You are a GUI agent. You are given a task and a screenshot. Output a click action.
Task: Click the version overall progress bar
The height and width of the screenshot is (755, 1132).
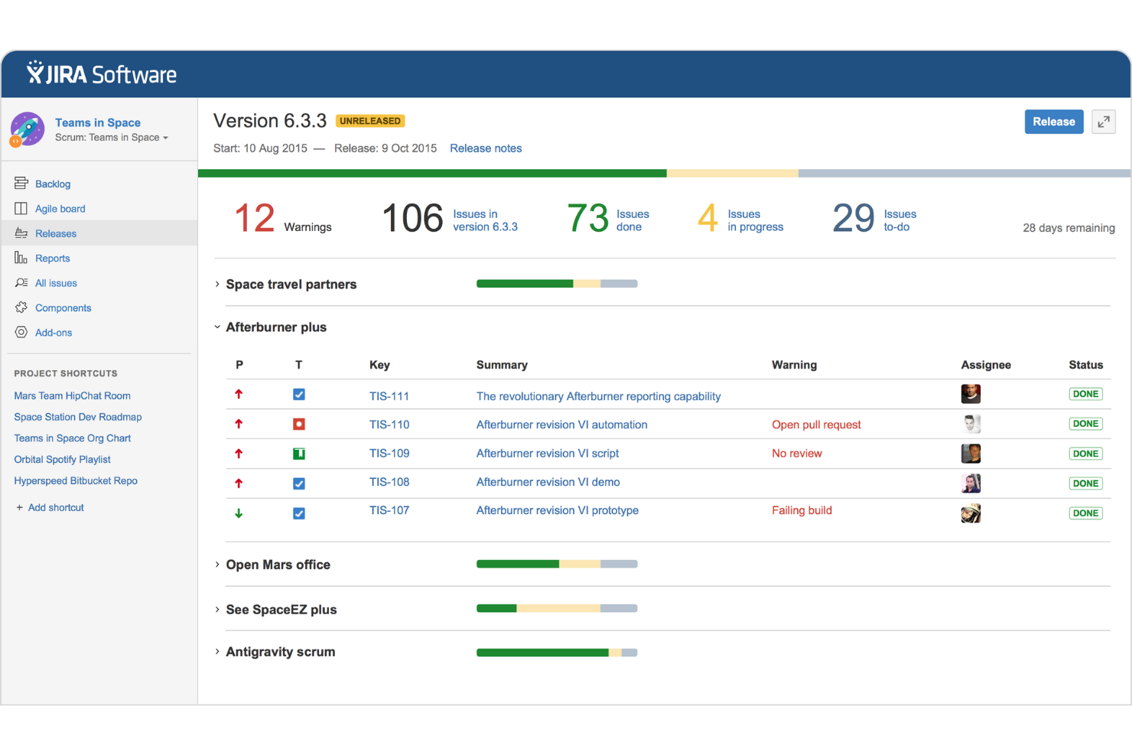[x=665, y=174]
